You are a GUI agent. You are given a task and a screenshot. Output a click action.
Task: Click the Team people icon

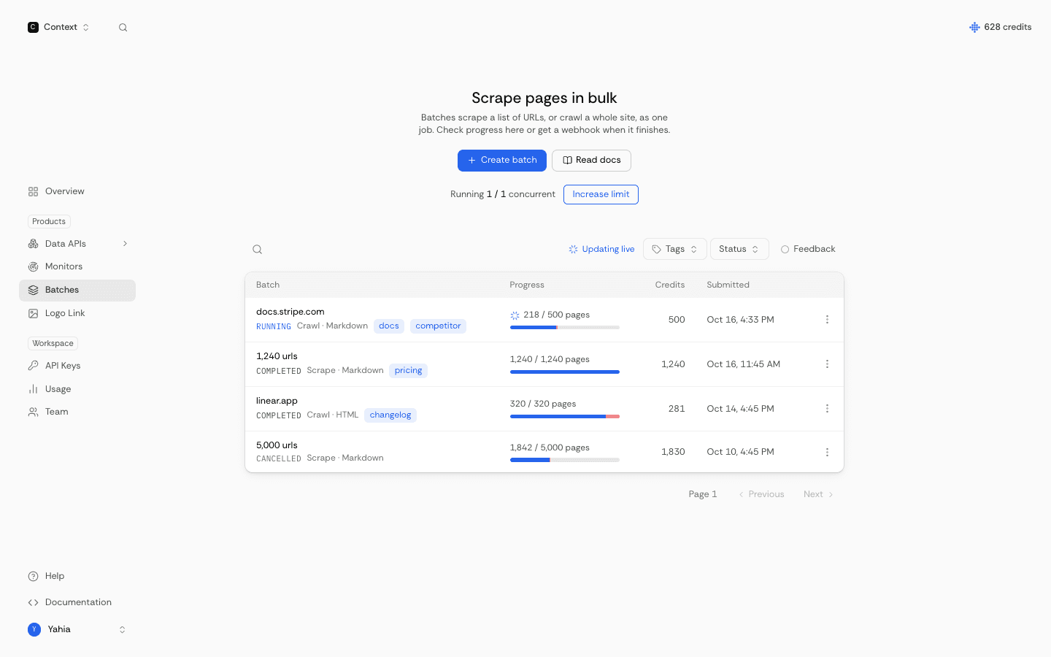[34, 412]
